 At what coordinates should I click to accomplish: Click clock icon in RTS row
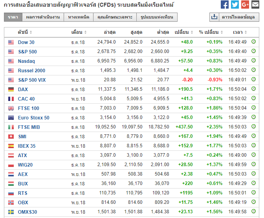point(253,192)
